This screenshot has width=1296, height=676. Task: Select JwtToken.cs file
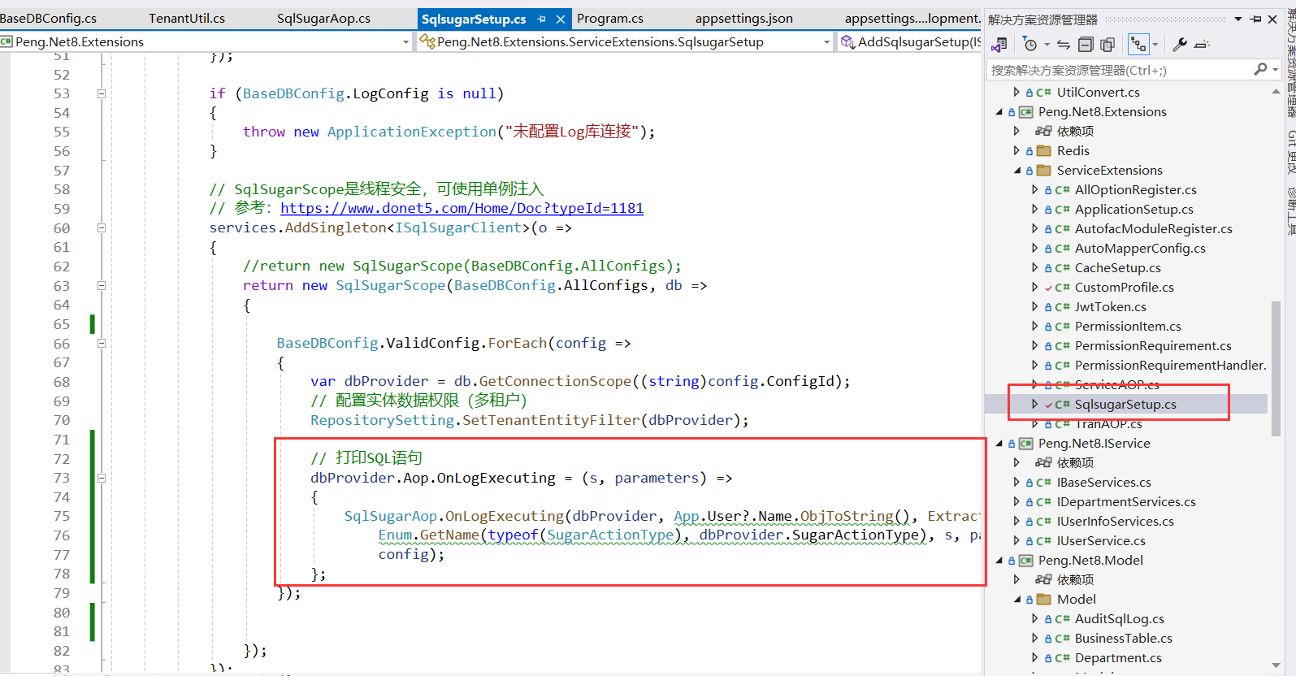tap(1110, 307)
